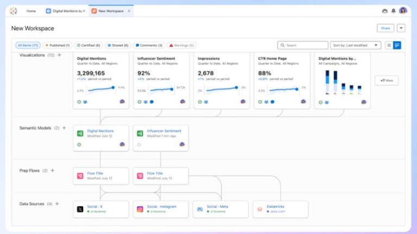Switch to list view
The width and height of the screenshot is (417, 234).
click(389, 45)
